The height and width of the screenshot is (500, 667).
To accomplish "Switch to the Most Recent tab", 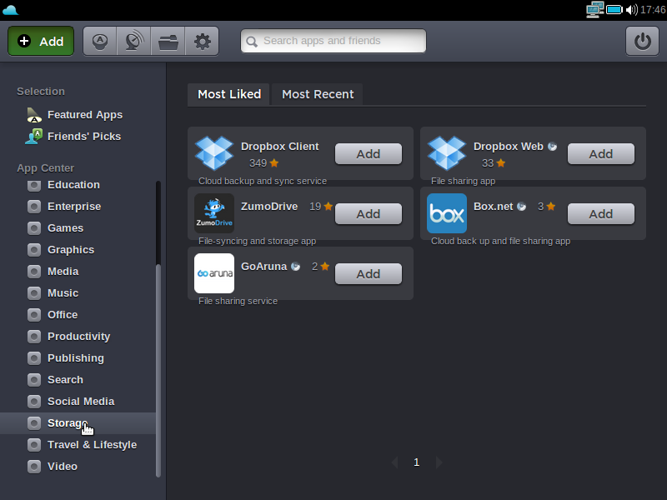I will tap(318, 94).
